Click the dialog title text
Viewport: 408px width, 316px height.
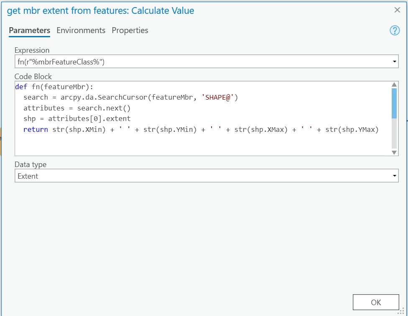[x=101, y=11]
